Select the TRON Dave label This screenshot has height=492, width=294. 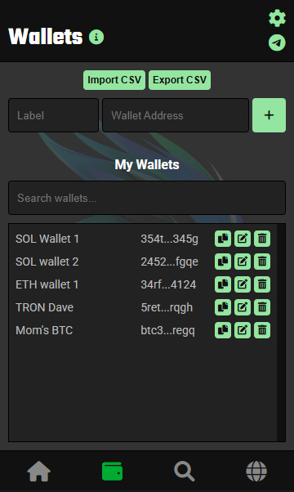tap(44, 307)
